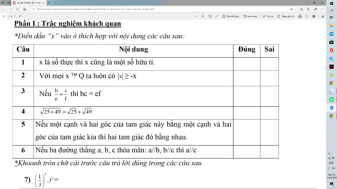
Task: Open the Windows Start menu
Action: pos(331,3)
